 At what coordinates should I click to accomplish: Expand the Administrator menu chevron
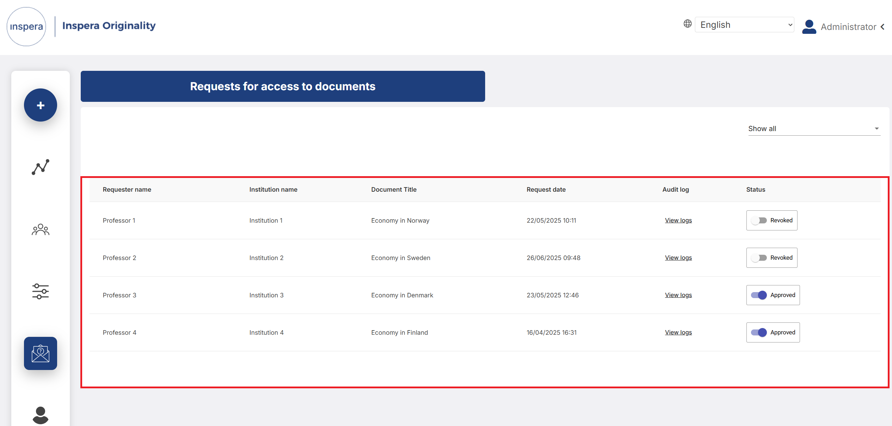tap(883, 27)
